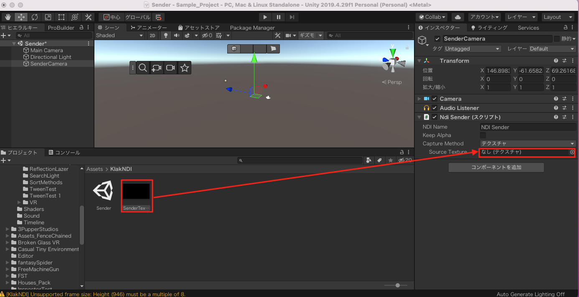Switch to the ProBuilder tab
This screenshot has height=297, width=579.
pos(61,28)
